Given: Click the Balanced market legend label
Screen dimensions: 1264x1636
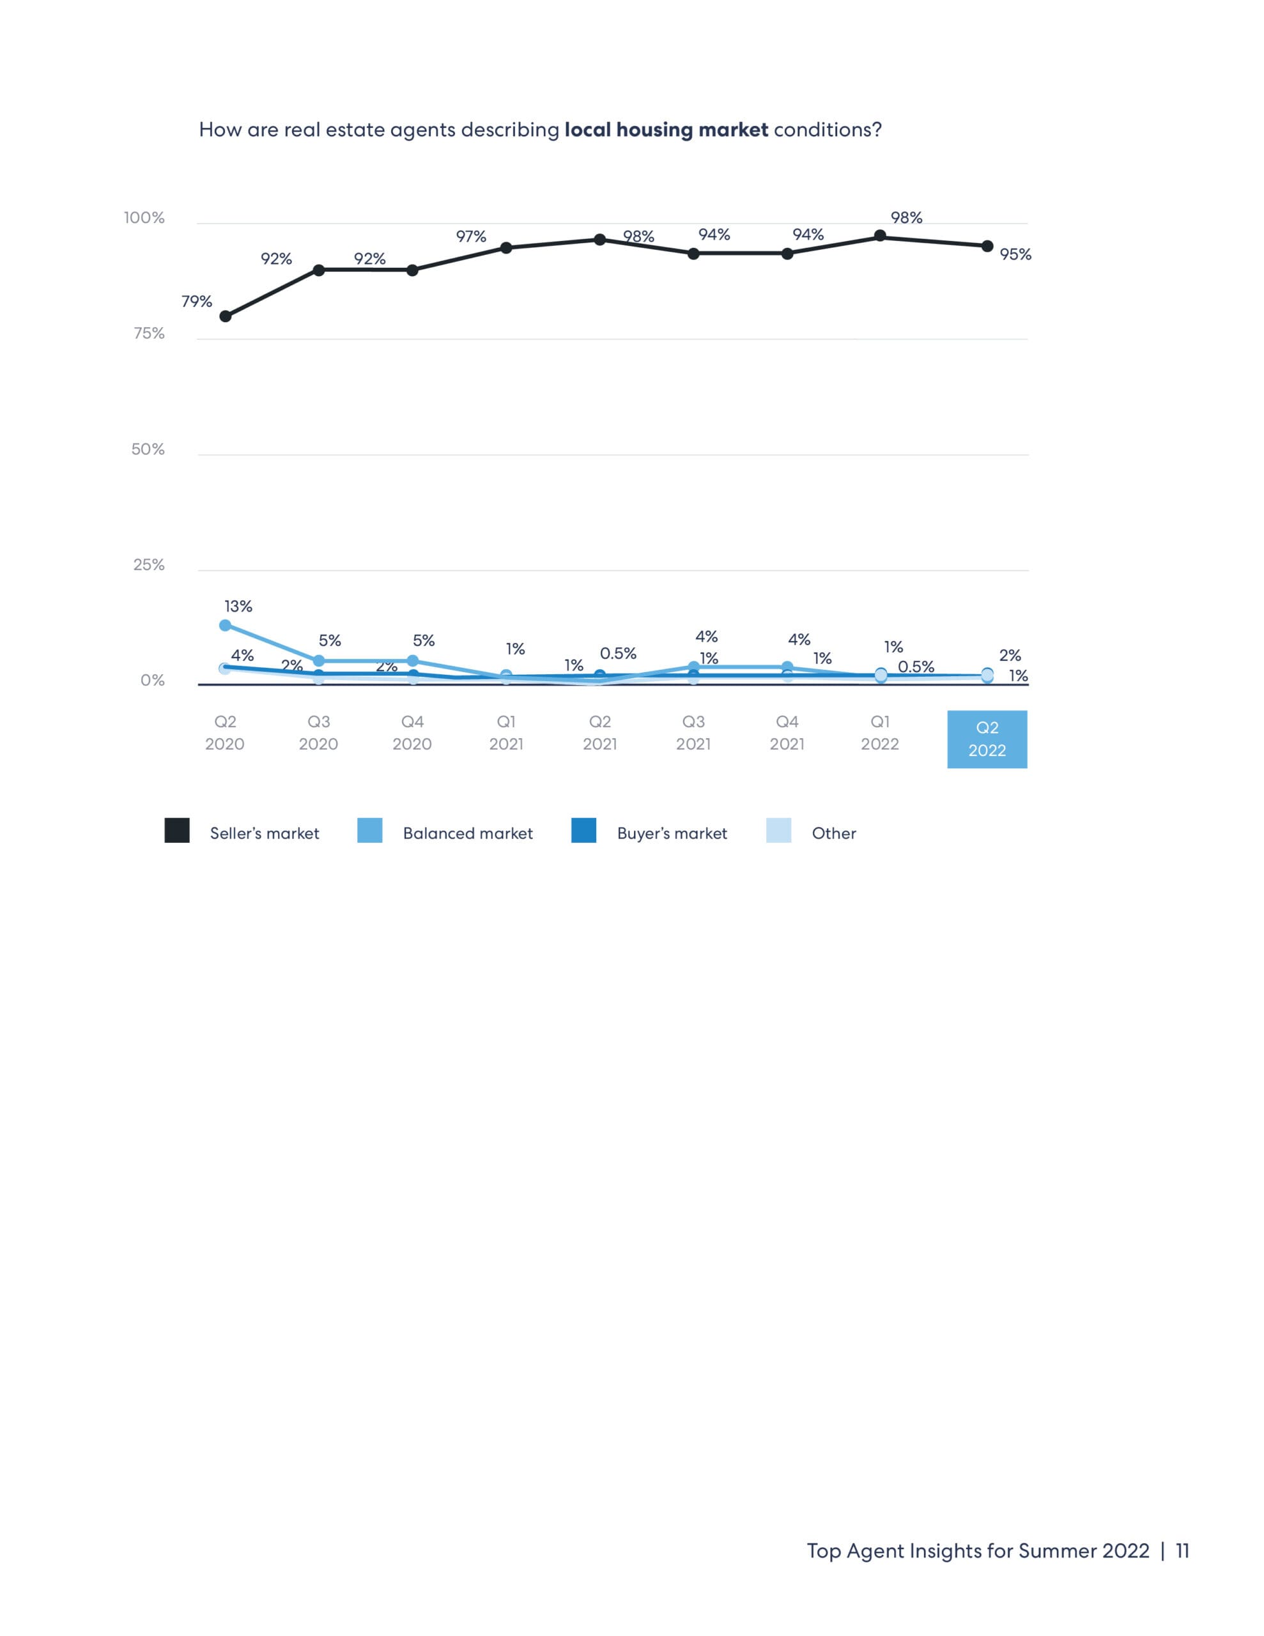Looking at the screenshot, I should click(468, 834).
